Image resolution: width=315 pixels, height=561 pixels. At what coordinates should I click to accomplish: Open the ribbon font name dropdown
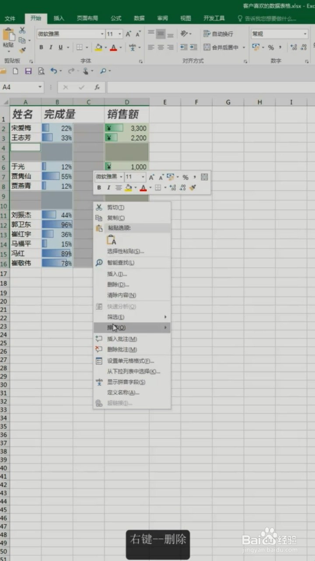click(x=102, y=34)
